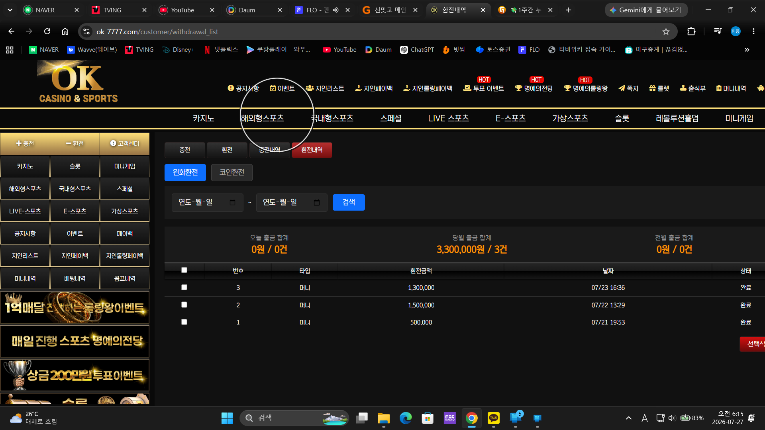This screenshot has width=765, height=430.
Task: Click the blue 검색 search button
Action: [349, 202]
